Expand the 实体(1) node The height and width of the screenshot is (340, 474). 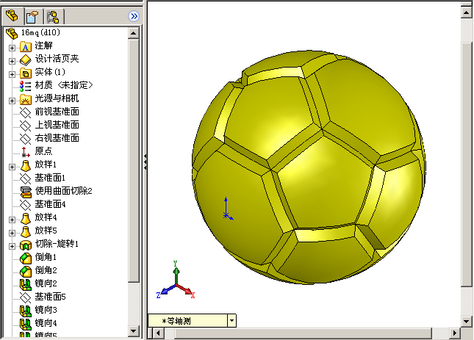12,74
